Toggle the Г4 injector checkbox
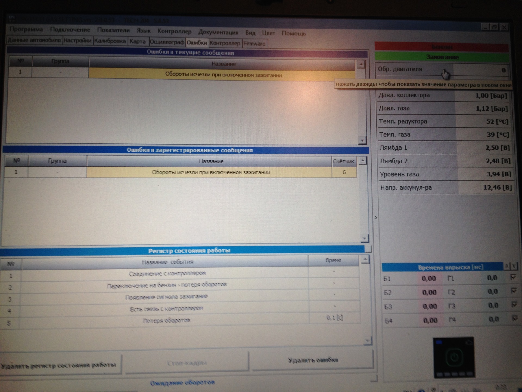 click(515, 318)
